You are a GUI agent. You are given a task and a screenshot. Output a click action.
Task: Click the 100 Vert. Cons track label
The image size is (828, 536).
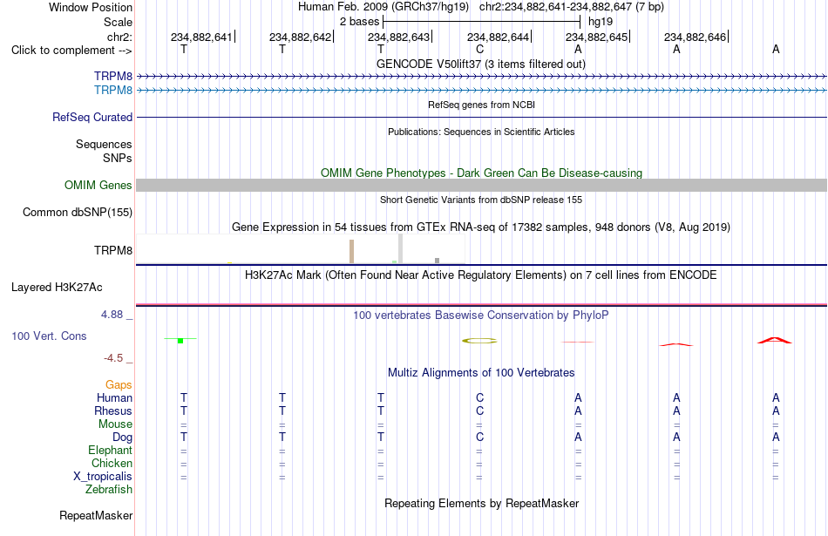tap(49, 336)
